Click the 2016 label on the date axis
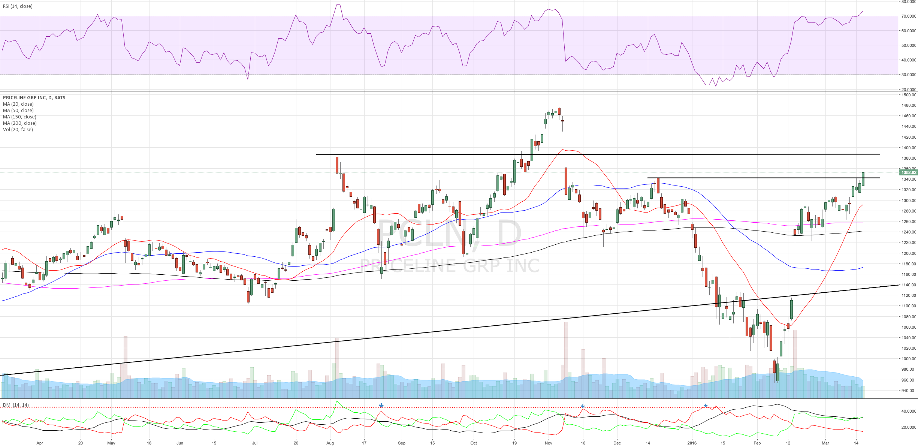 coord(692,443)
